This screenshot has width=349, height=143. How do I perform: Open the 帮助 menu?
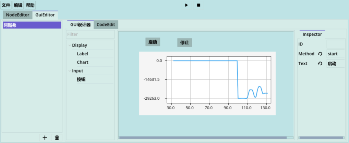(30, 5)
